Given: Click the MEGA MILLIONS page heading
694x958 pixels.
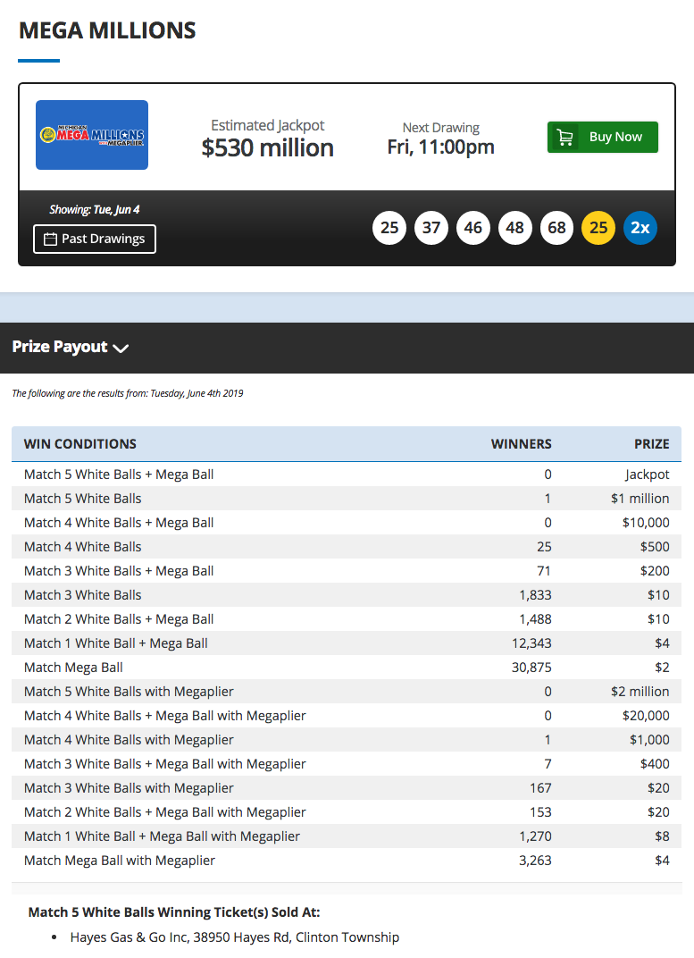Looking at the screenshot, I should 107,30.
